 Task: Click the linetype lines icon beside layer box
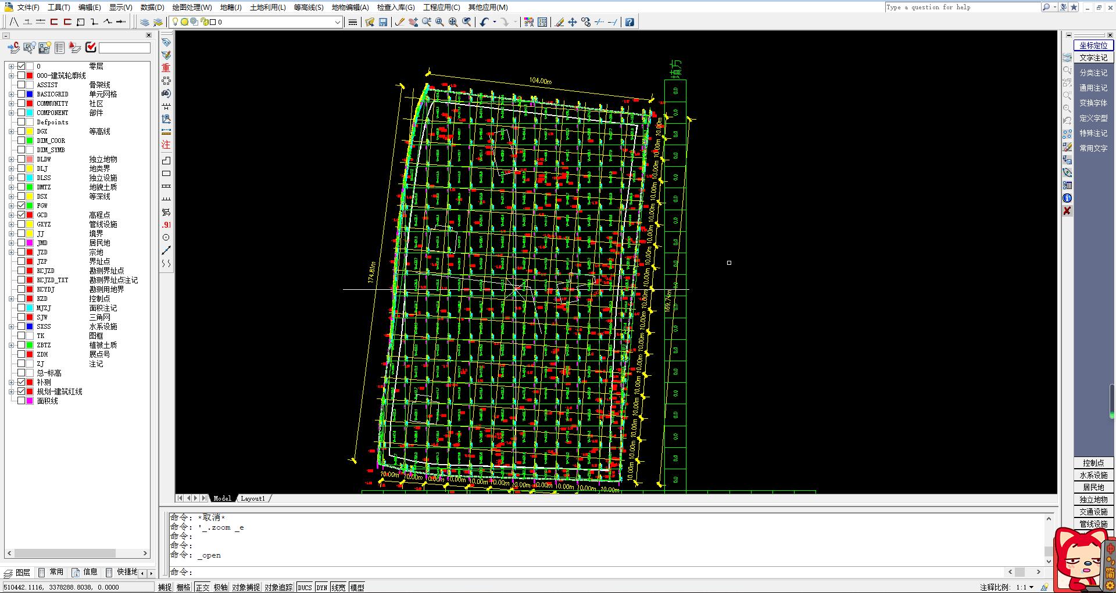pos(352,22)
